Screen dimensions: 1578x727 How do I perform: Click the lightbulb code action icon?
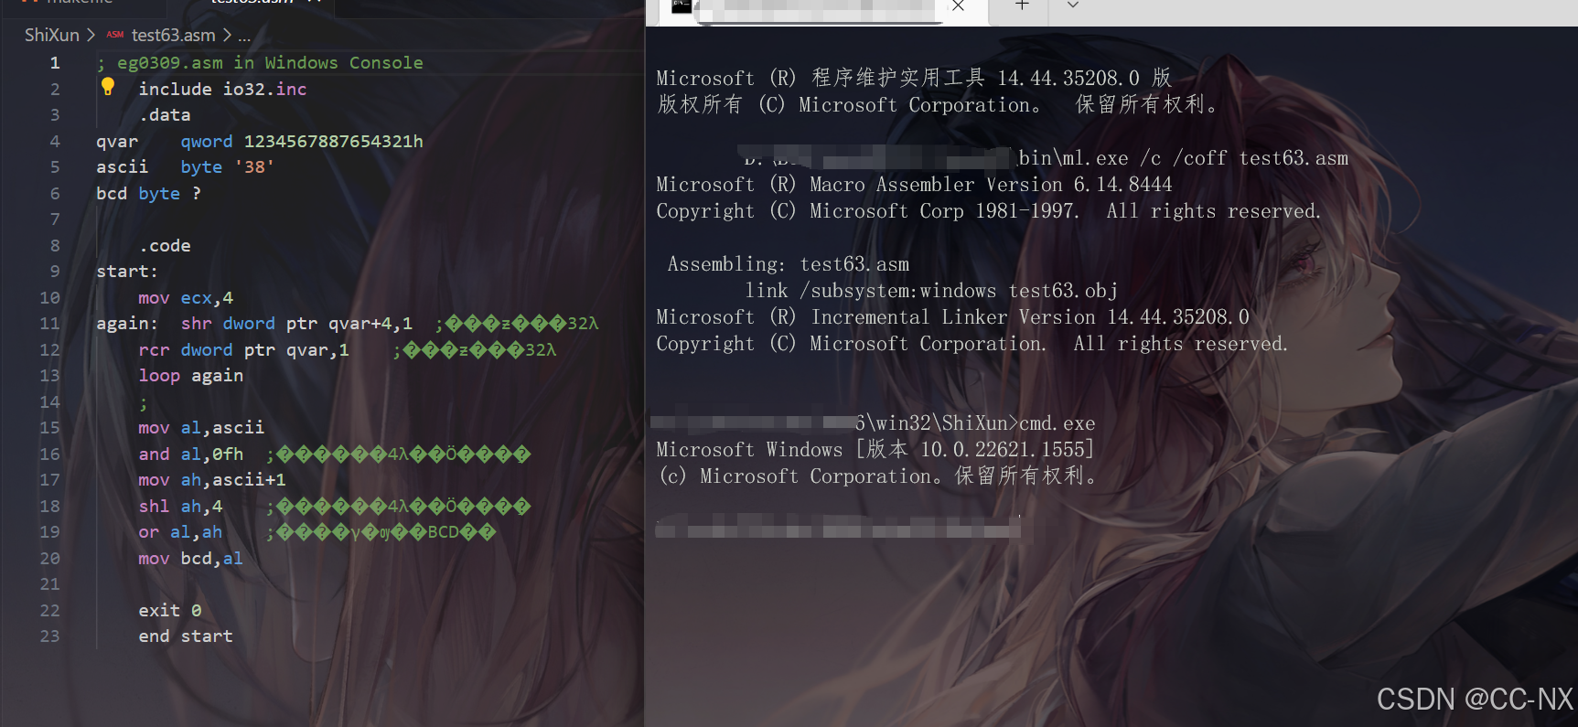point(108,87)
